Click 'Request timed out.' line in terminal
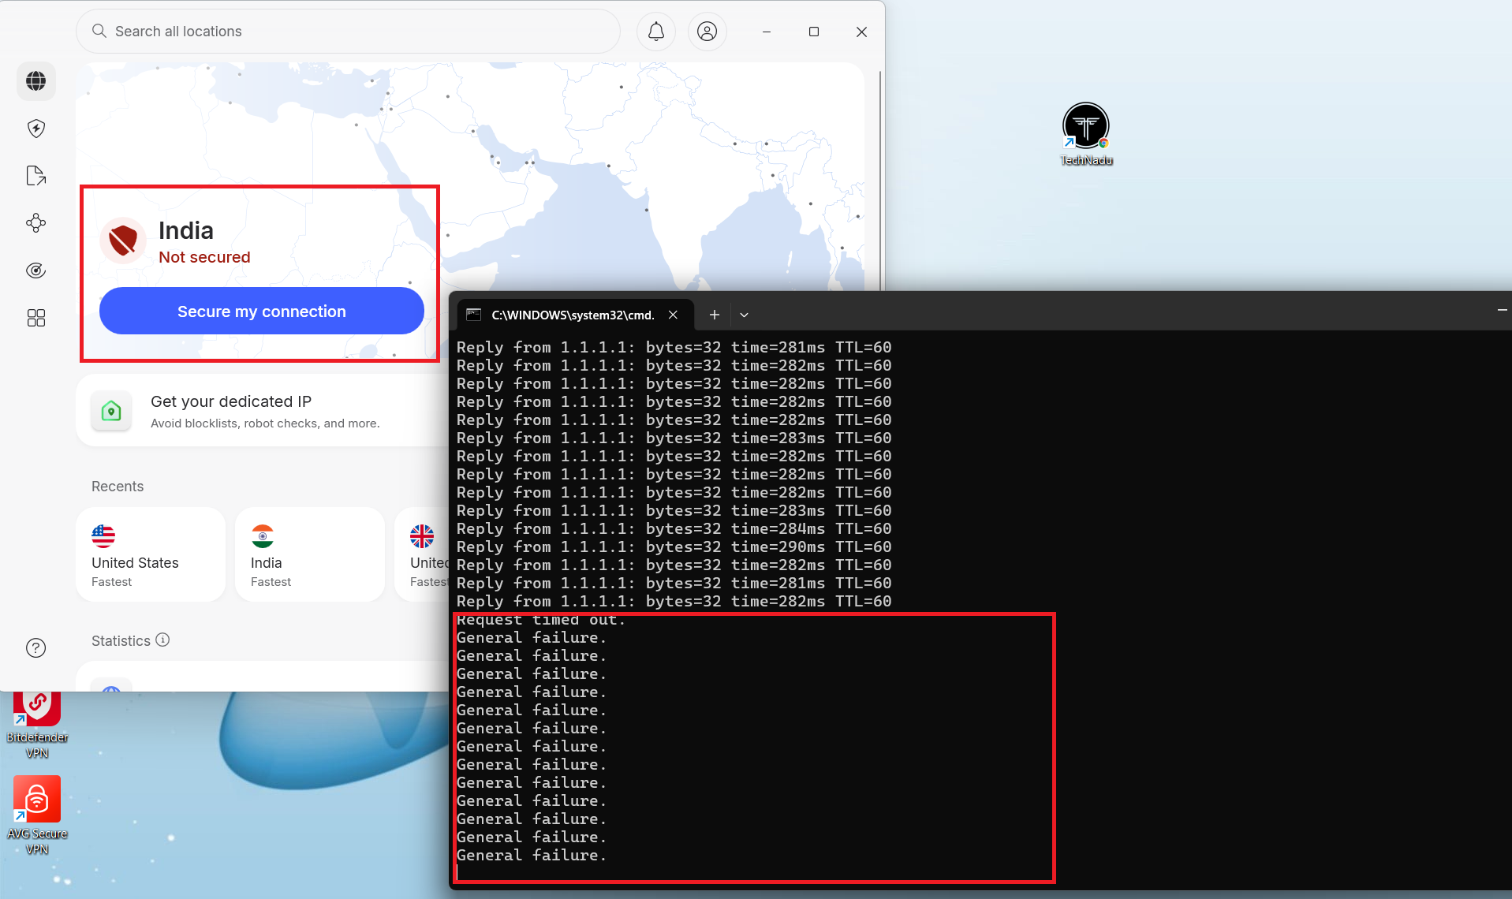Viewport: 1512px width, 899px height. point(541,620)
